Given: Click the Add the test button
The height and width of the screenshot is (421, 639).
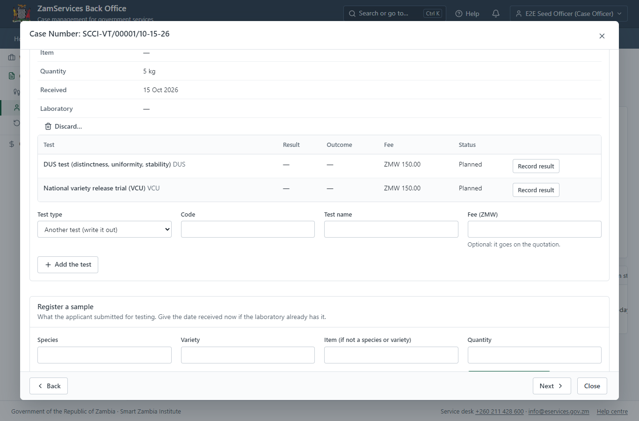Looking at the screenshot, I should [x=68, y=265].
